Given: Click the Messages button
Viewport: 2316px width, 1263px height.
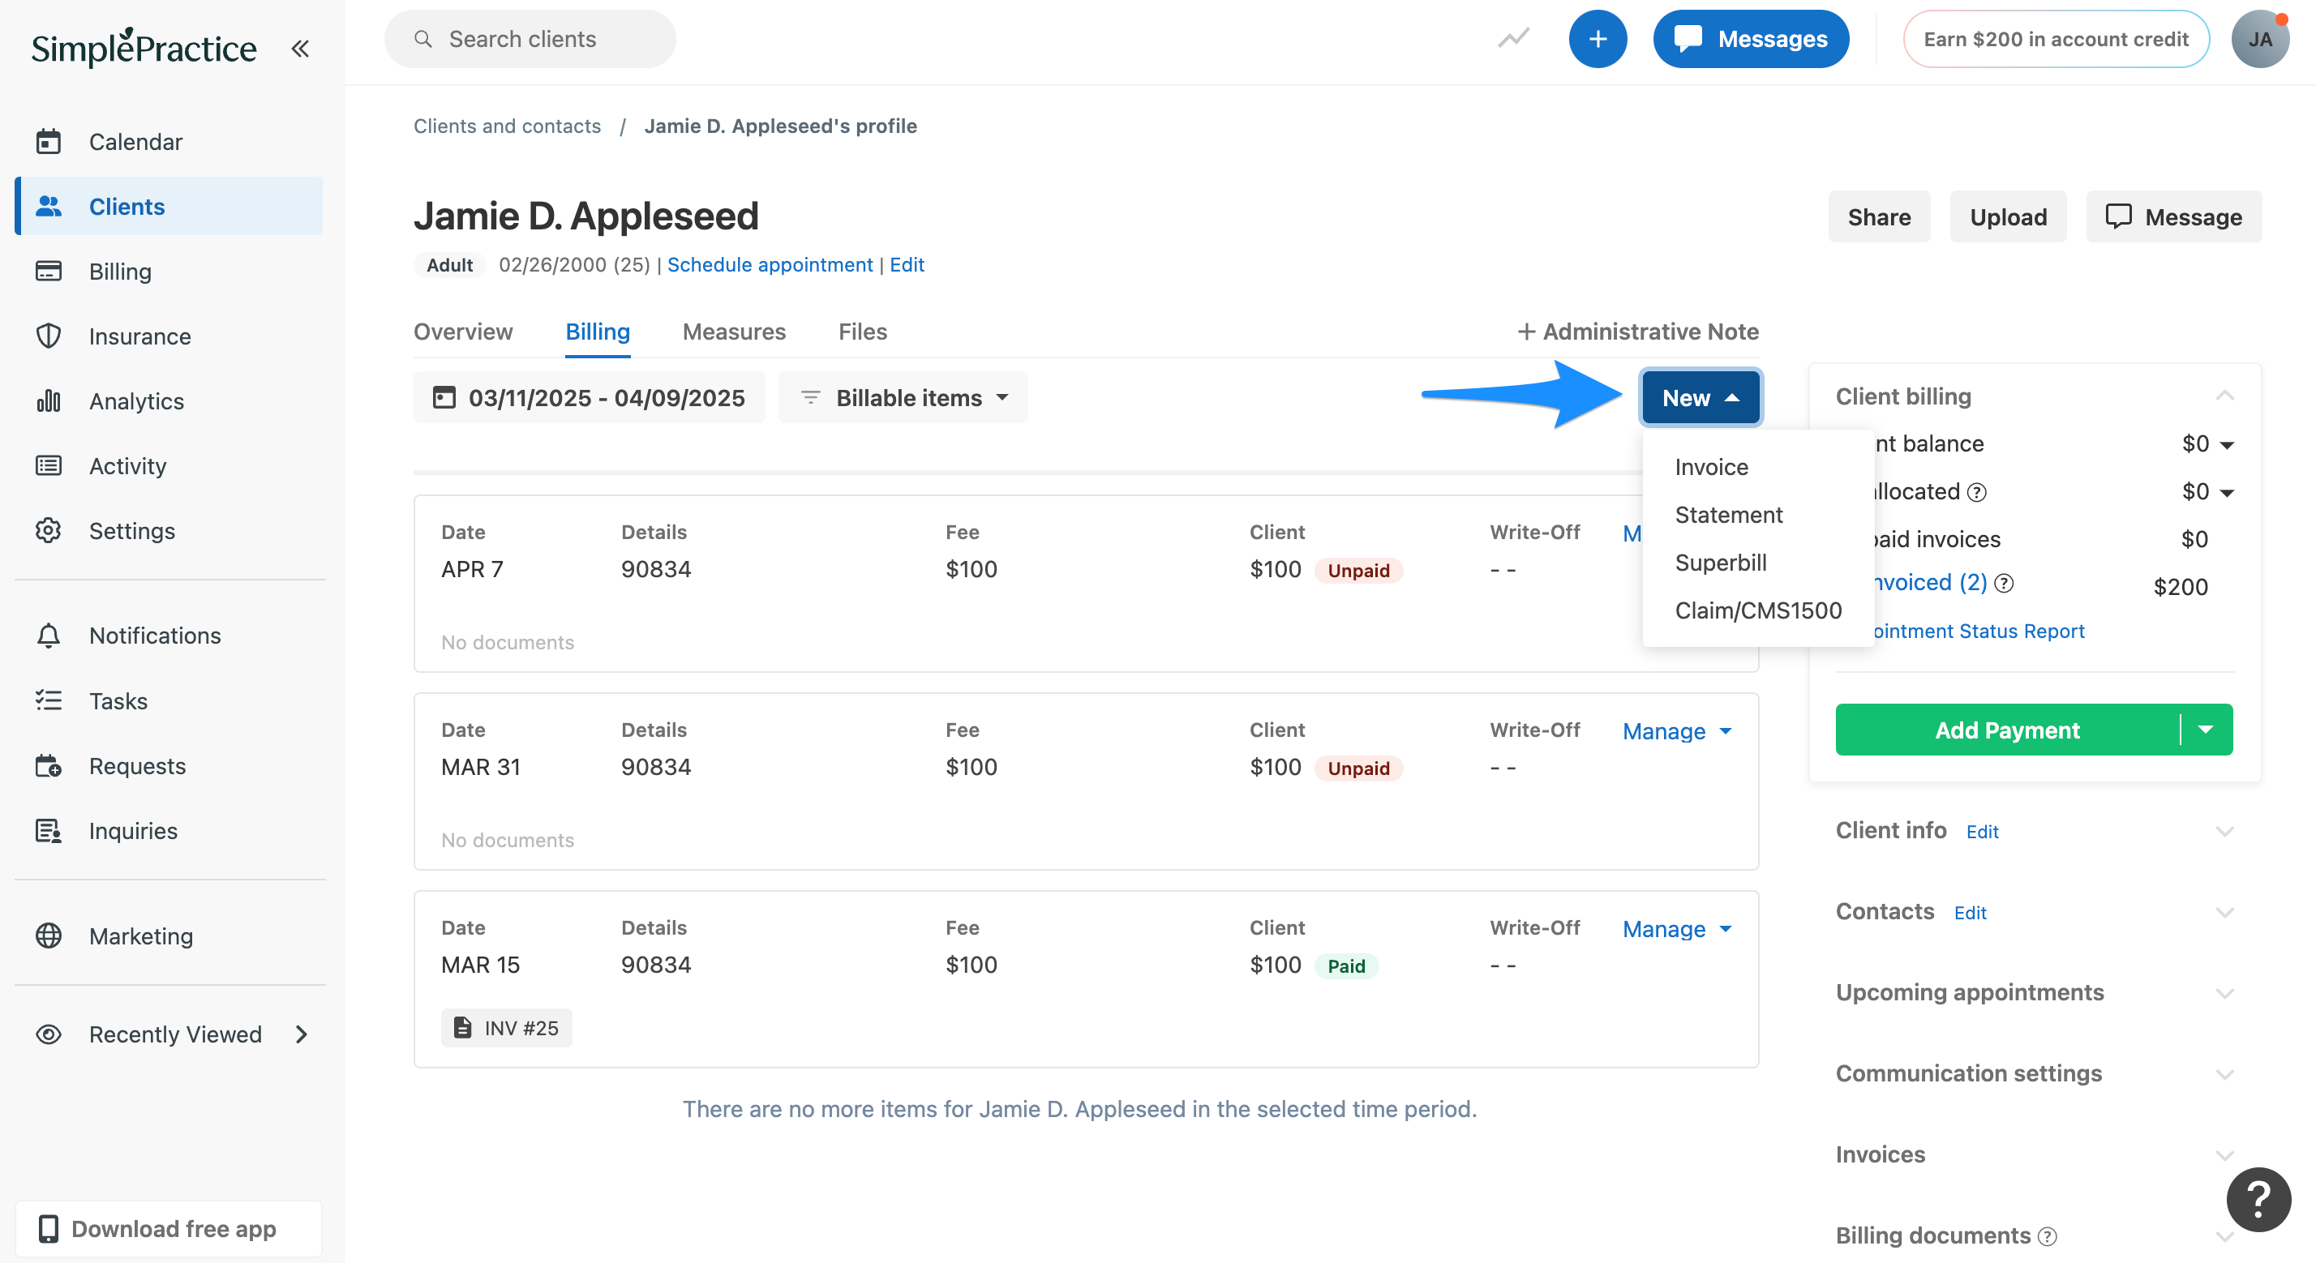Looking at the screenshot, I should pyautogui.click(x=1752, y=39).
